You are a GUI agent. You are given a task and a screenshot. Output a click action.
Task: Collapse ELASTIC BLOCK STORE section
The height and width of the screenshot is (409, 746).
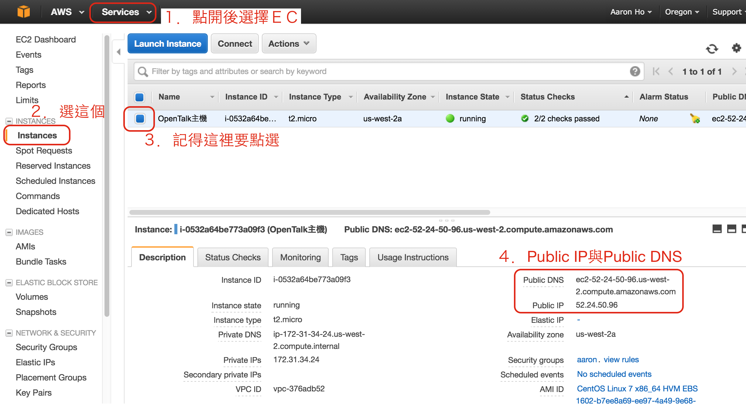(x=9, y=282)
